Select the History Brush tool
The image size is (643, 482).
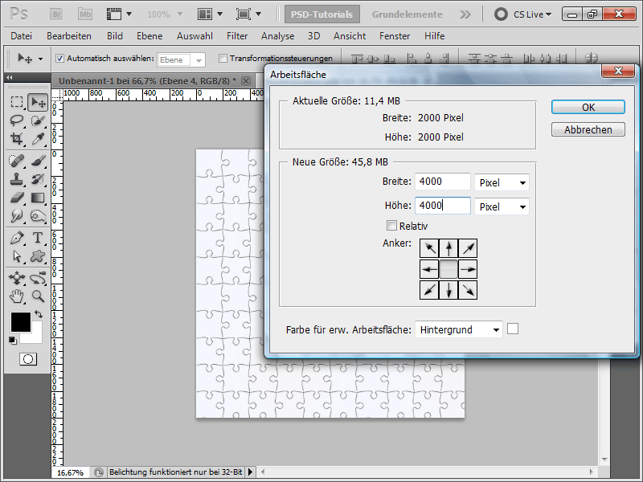click(x=38, y=179)
